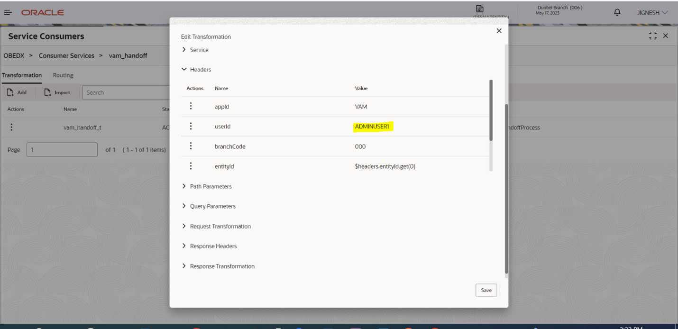Click the Add button
Screen dimensions: 678x329
point(17,92)
